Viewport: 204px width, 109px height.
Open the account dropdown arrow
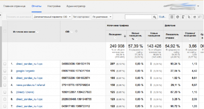point(198,6)
